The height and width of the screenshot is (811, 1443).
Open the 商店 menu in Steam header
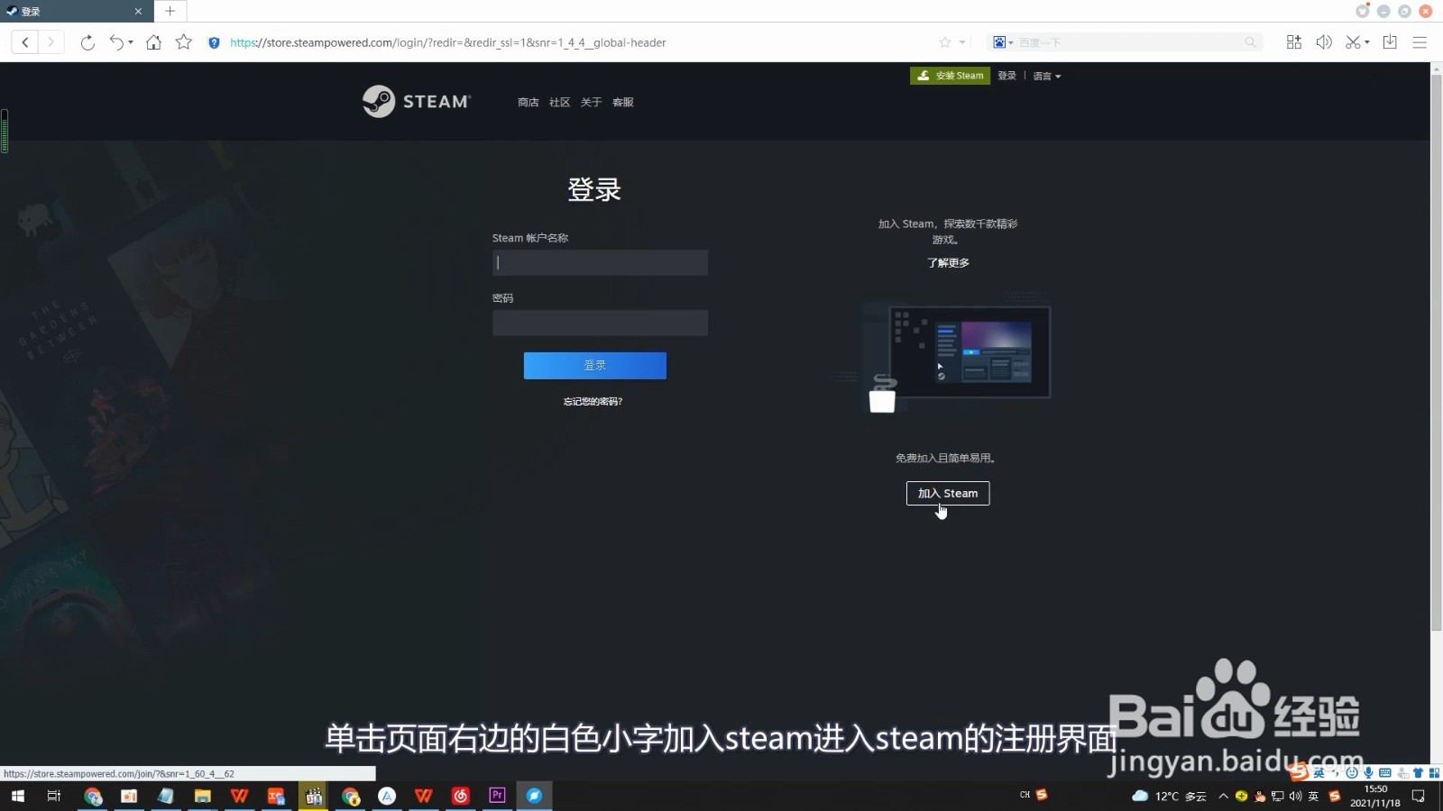coord(528,102)
